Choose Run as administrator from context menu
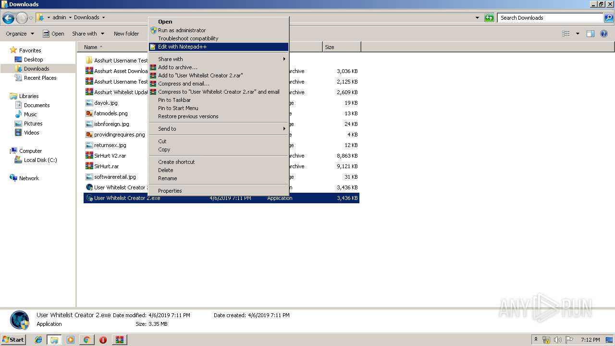 pyautogui.click(x=219, y=30)
